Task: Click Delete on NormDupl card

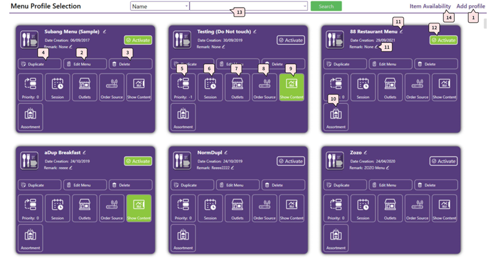Action: point(283,185)
